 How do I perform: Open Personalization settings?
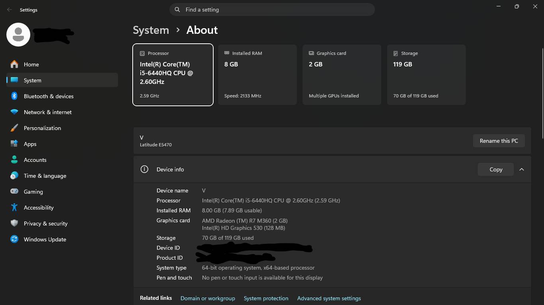[x=62, y=128]
